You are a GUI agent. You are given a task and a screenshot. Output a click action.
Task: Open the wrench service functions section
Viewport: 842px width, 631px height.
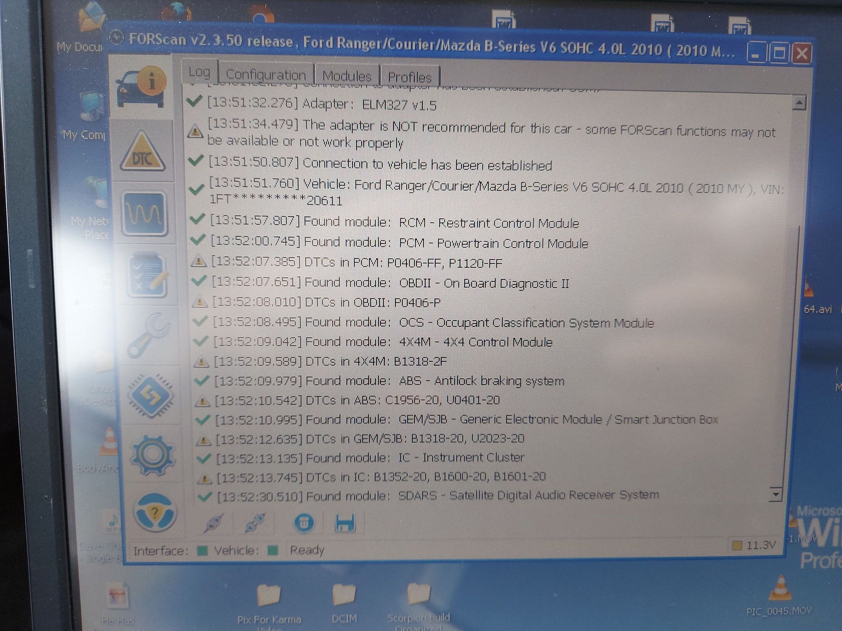[x=149, y=335]
